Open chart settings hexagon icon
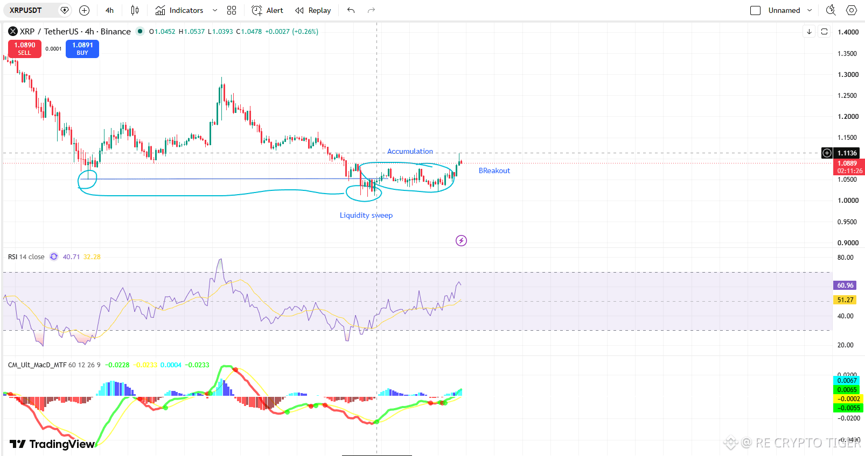The image size is (865, 456). [852, 10]
